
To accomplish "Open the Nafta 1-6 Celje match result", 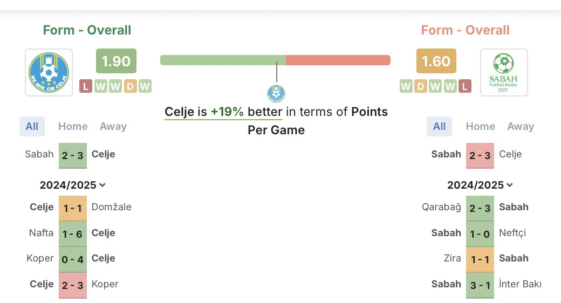I will 73,233.
